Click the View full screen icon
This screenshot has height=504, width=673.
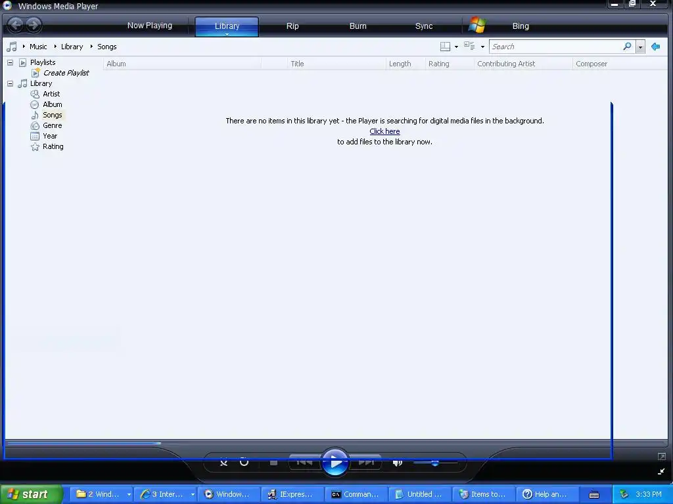(661, 457)
